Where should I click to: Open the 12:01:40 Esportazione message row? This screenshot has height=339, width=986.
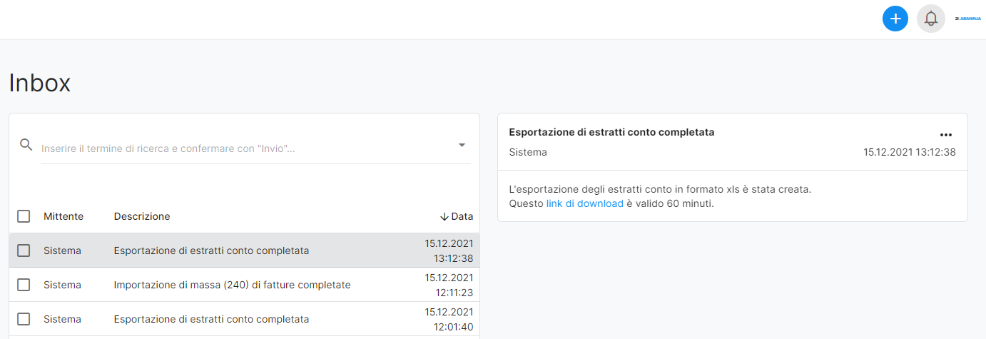coord(244,319)
